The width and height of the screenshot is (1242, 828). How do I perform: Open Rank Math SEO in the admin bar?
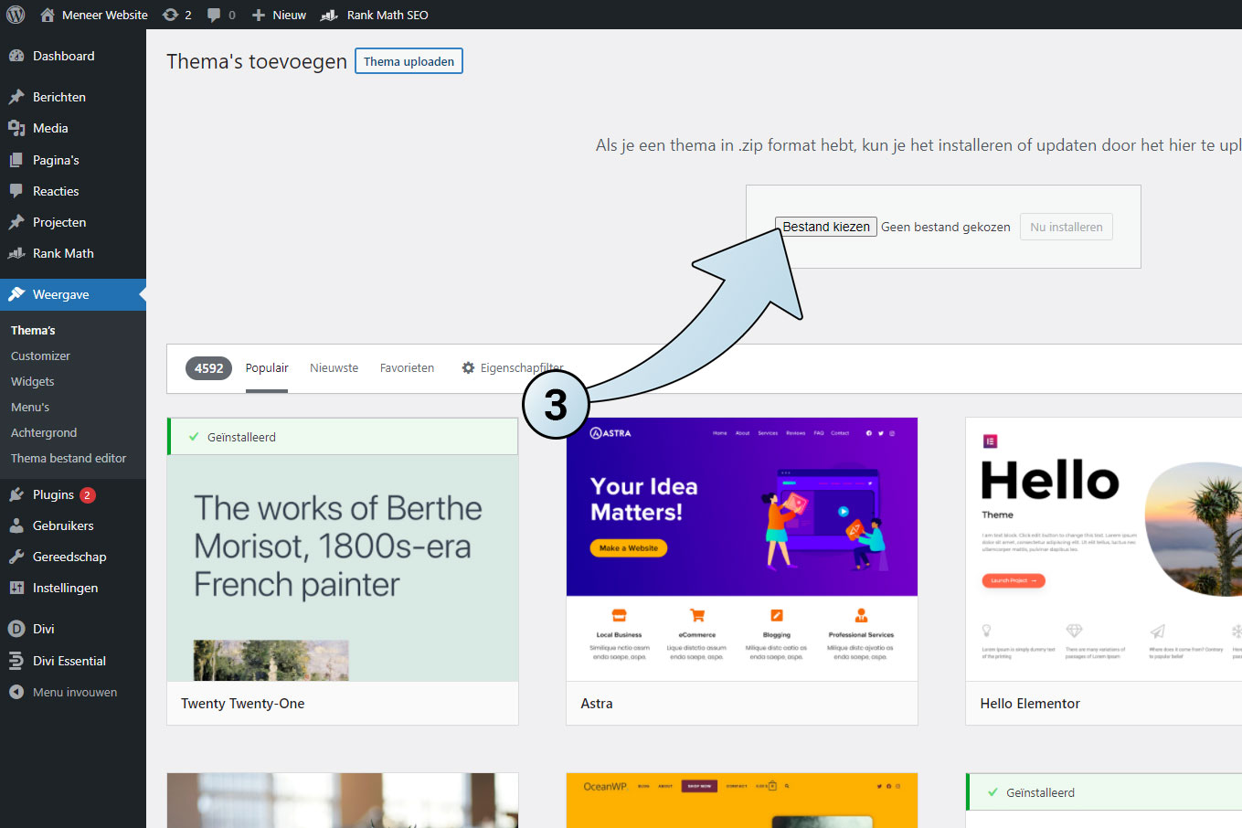tap(375, 15)
